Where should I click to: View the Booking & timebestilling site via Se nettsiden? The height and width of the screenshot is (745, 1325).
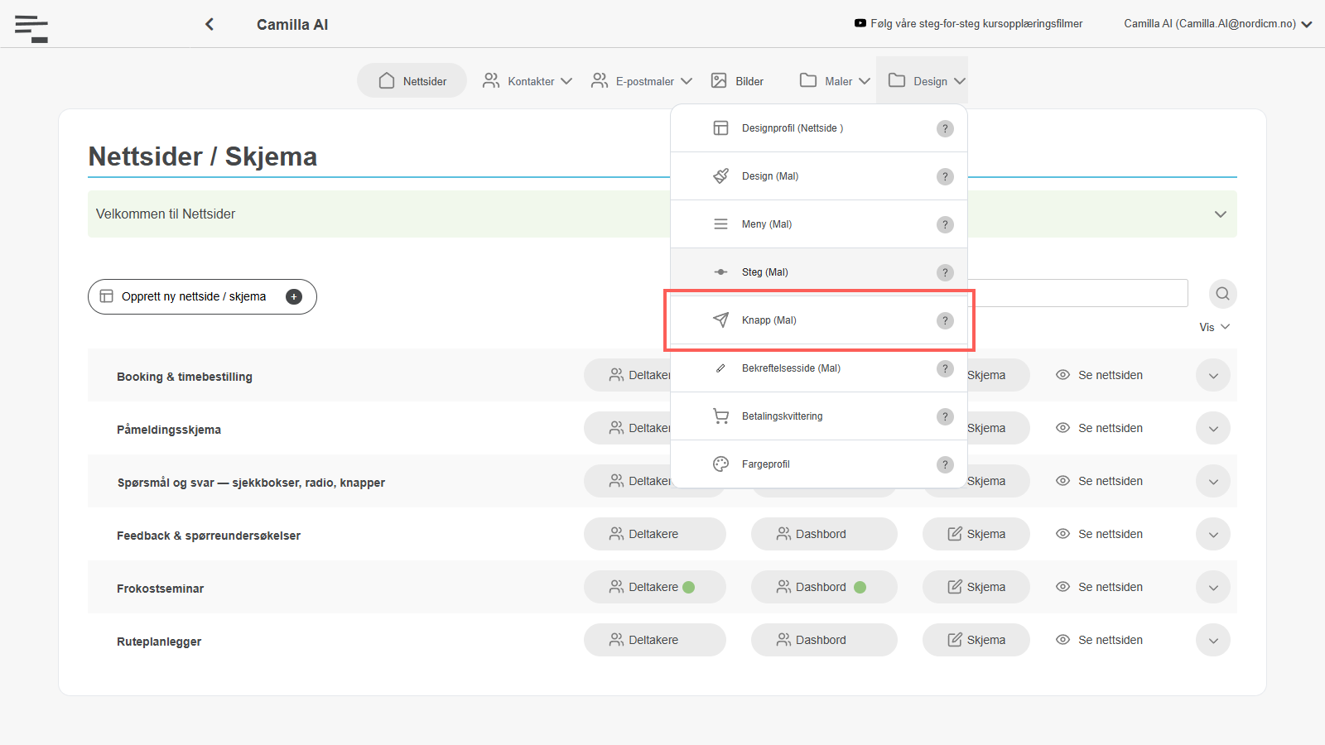(1100, 375)
